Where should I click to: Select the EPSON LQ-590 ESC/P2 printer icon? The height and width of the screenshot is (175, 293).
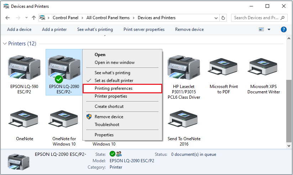[24, 67]
